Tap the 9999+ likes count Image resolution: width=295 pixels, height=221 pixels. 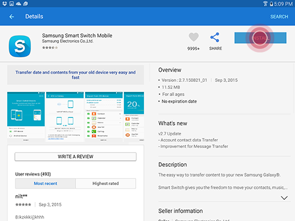(x=194, y=49)
